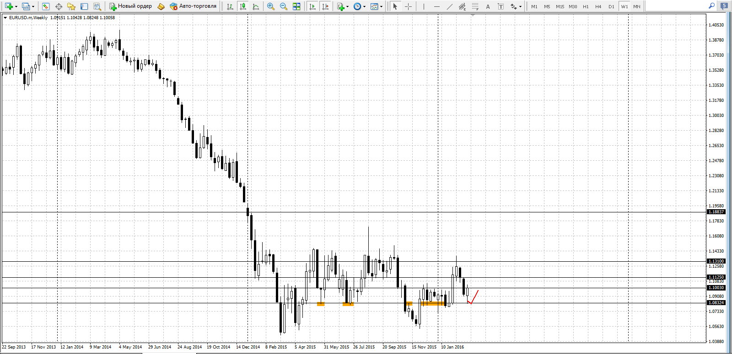Toggle the Terminal panel icon
This screenshot has width=732, height=354.
point(84,6)
